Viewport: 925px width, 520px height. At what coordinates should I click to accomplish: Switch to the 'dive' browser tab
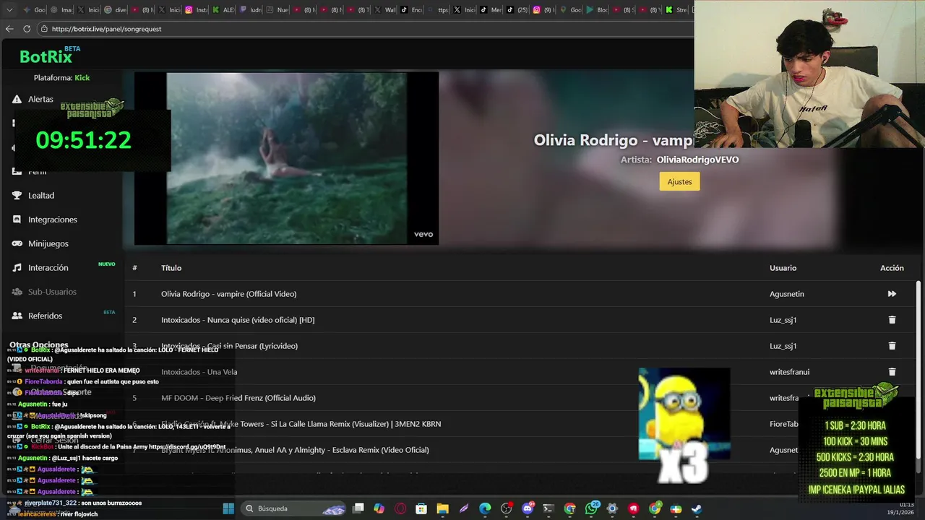click(x=116, y=10)
